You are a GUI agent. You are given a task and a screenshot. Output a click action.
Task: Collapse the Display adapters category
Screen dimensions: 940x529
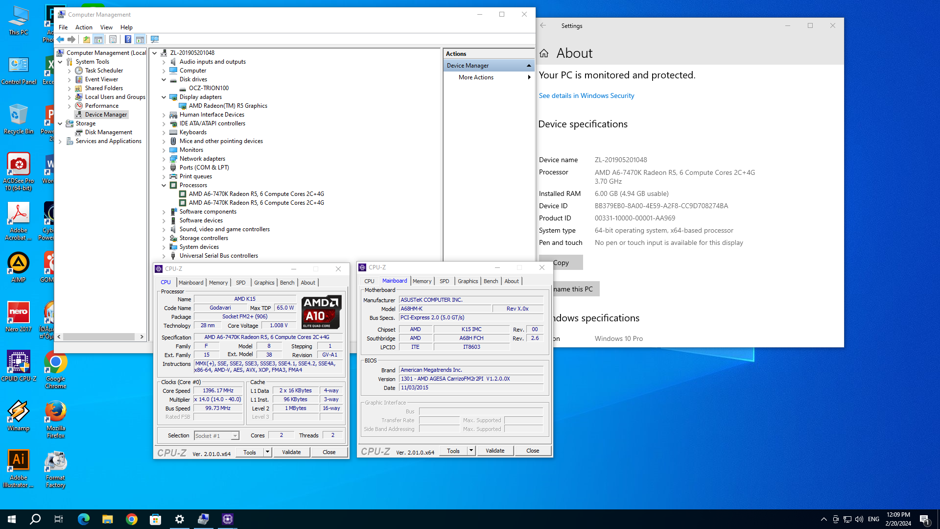[x=164, y=97]
